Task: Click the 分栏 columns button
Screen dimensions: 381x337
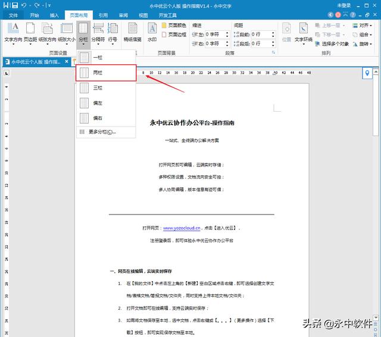Action: pos(83,34)
